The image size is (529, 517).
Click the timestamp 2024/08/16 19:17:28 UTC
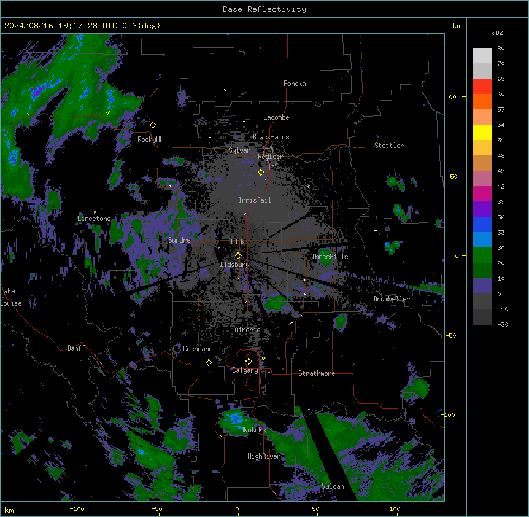(x=61, y=26)
